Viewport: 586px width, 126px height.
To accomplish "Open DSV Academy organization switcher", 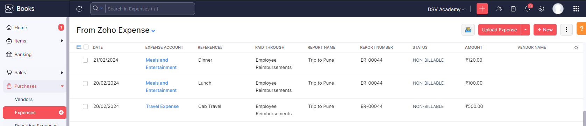I will click(446, 9).
